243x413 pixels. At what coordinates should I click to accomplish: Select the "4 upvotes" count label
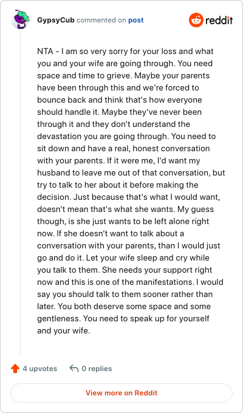(x=40, y=369)
